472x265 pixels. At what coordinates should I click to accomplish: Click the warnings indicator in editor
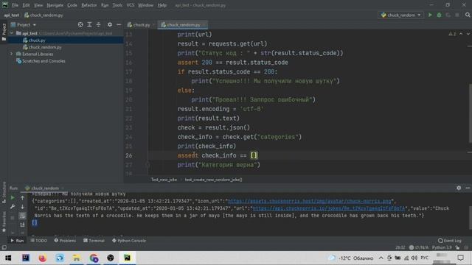[x=452, y=34]
